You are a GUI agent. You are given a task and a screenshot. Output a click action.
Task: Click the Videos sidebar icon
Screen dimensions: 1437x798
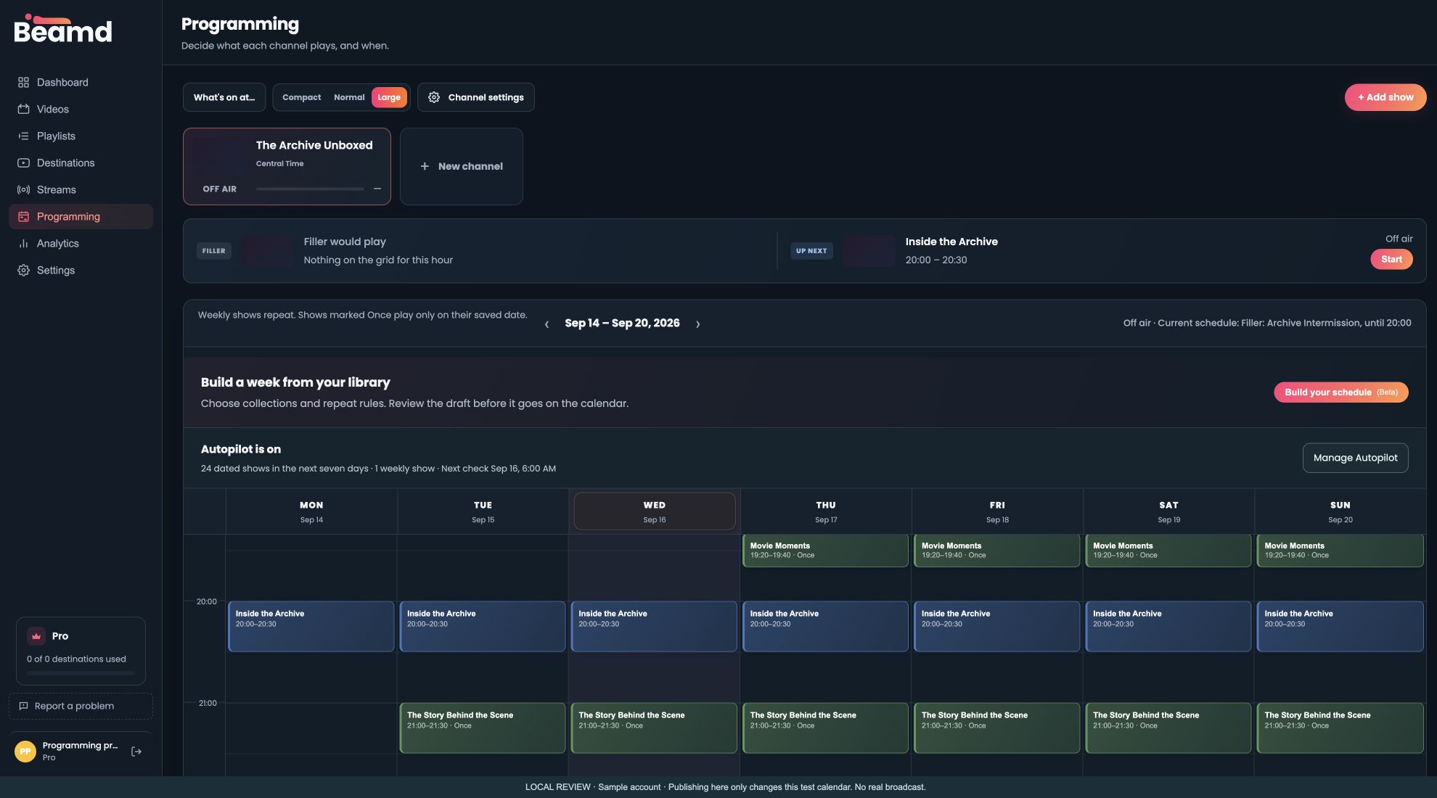coord(23,110)
